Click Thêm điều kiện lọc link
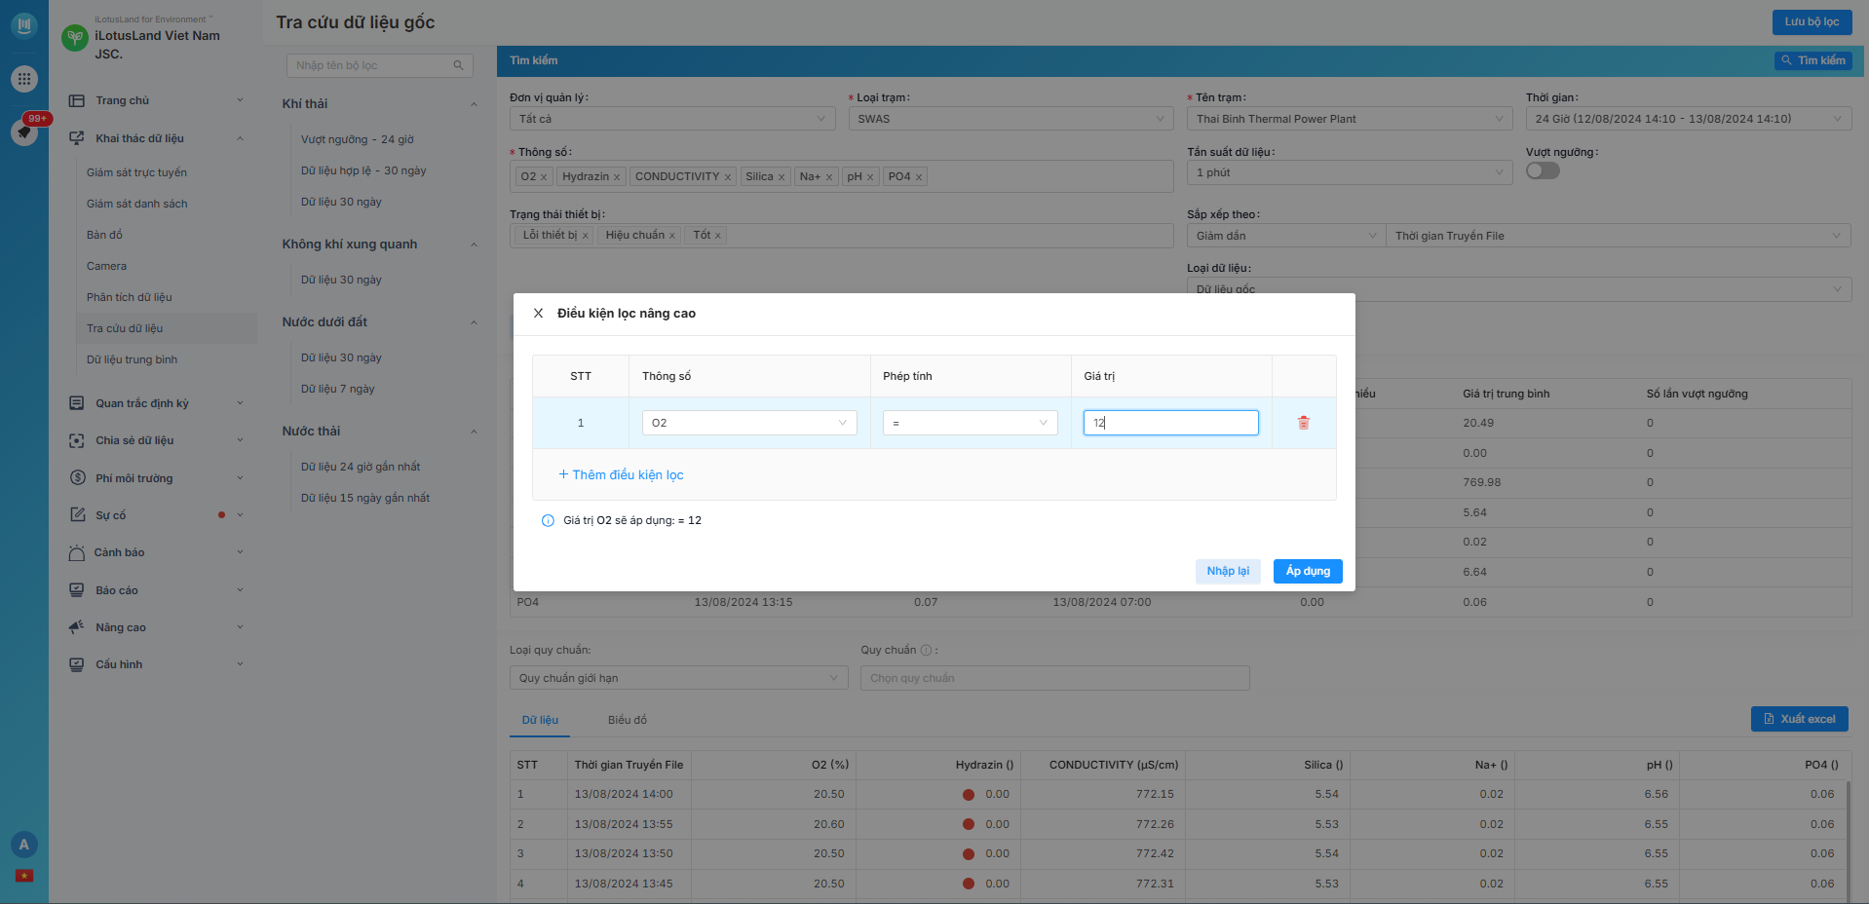 click(621, 474)
